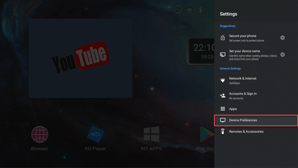Dismiss the Secure your phone suggestion
Screen dimensions: 298x168
click(282, 38)
